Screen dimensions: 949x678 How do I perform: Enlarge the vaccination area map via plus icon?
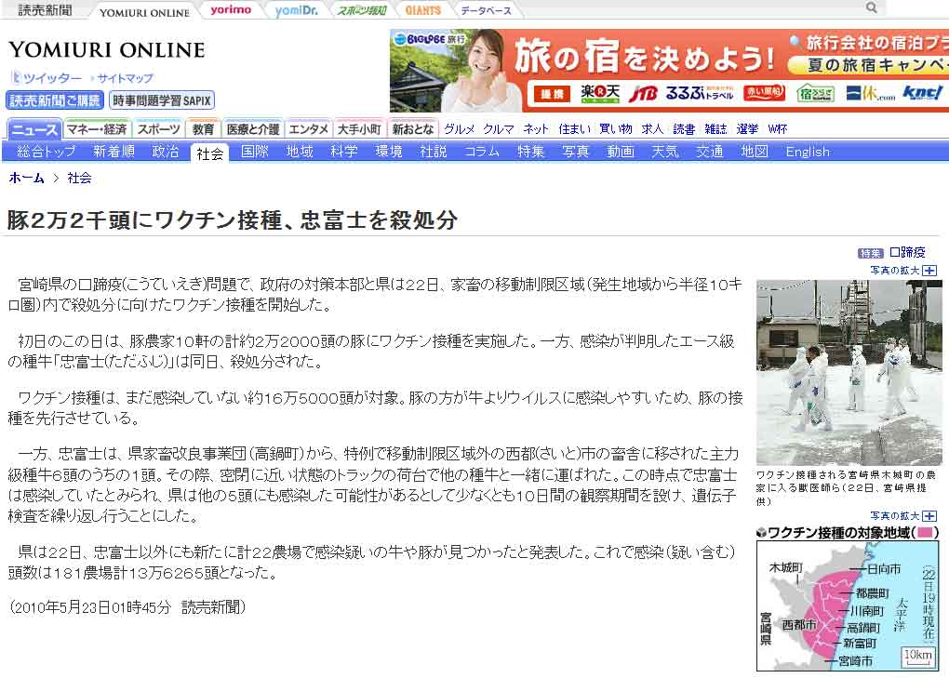click(929, 516)
